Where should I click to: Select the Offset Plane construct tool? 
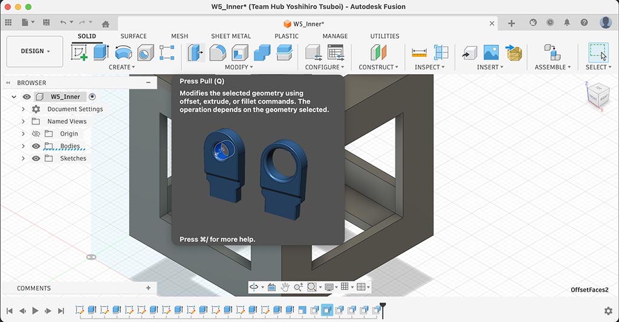click(x=378, y=52)
